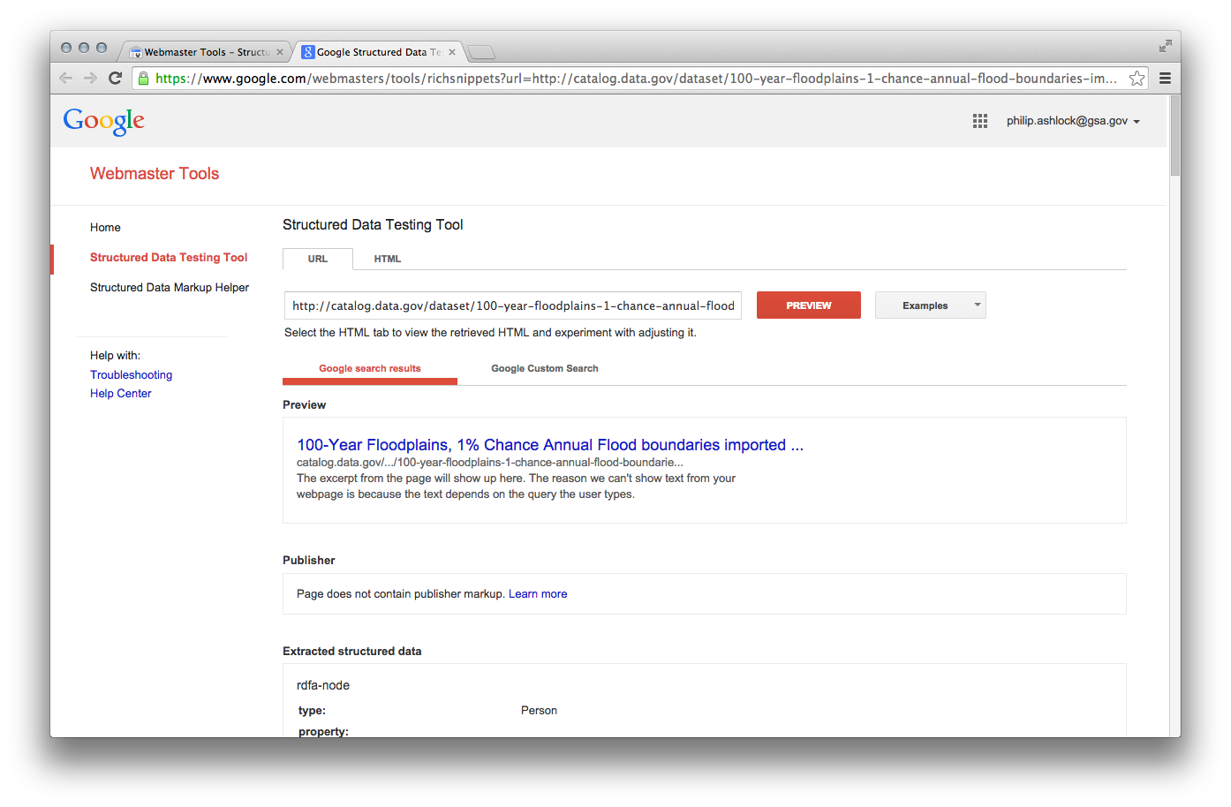Click the Google logo
1231x807 pixels.
(x=104, y=121)
